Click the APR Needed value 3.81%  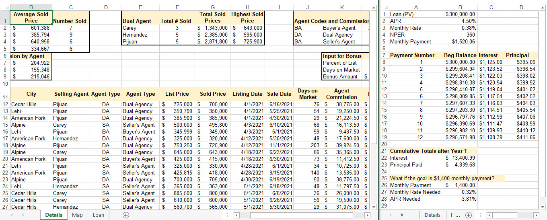click(460, 199)
